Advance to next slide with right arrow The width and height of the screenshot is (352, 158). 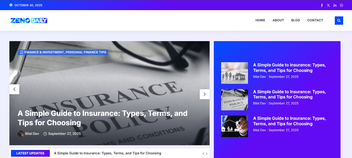(204, 94)
